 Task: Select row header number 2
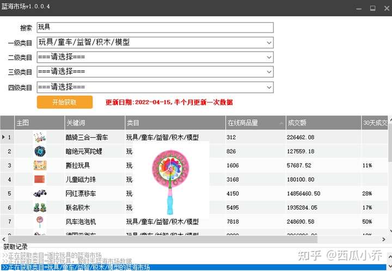pos(7,151)
